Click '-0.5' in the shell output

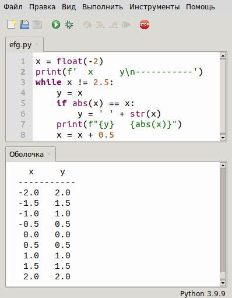(29, 225)
